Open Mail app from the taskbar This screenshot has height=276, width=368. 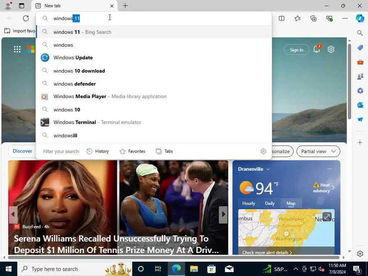pos(229,269)
